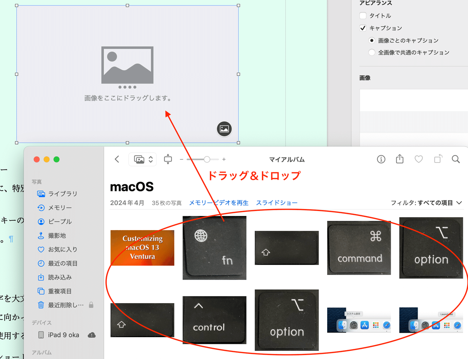Select the bottom-row shift key photo
Image resolution: width=468 pixels, height=359 pixels.
pos(142,320)
